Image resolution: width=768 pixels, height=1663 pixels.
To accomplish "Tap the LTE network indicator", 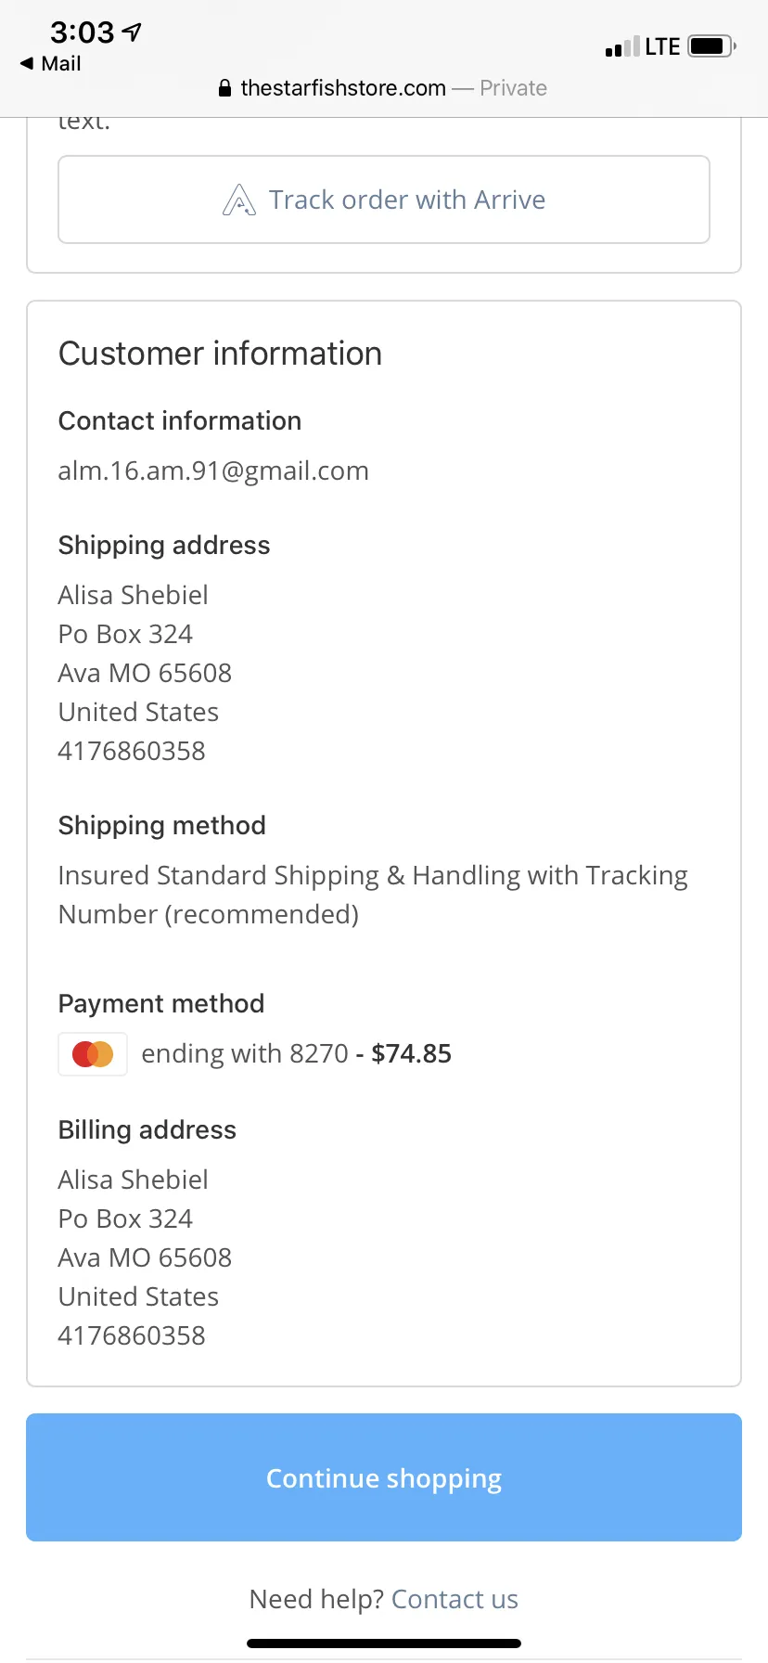I will click(662, 46).
